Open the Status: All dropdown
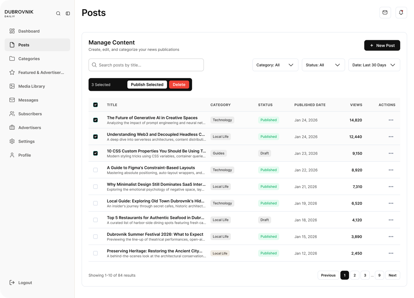The width and height of the screenshot is (414, 298). (323, 65)
